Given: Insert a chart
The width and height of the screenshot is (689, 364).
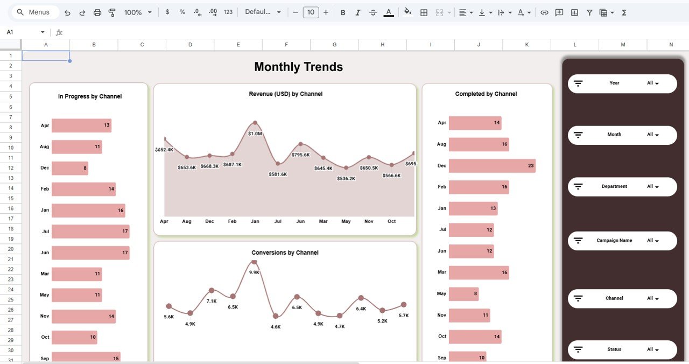Looking at the screenshot, I should [573, 12].
